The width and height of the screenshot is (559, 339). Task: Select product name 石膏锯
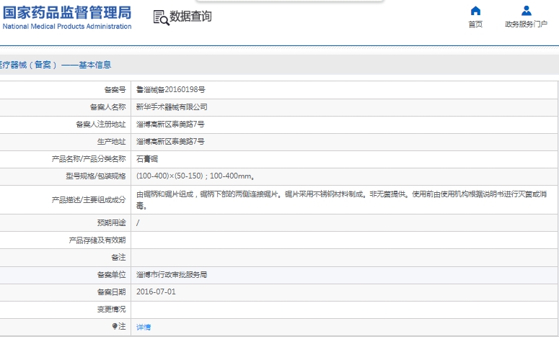(147, 159)
